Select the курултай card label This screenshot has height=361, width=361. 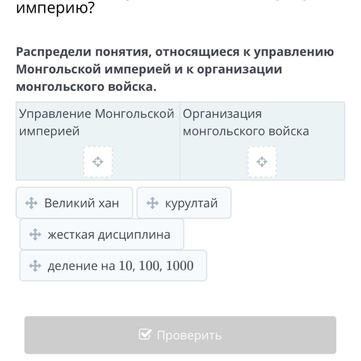pos(191,203)
